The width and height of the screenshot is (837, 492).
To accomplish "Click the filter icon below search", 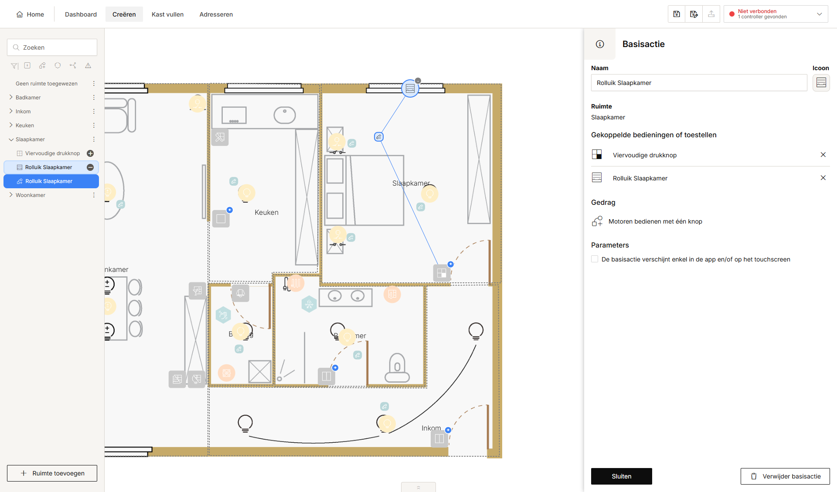I will coord(14,66).
